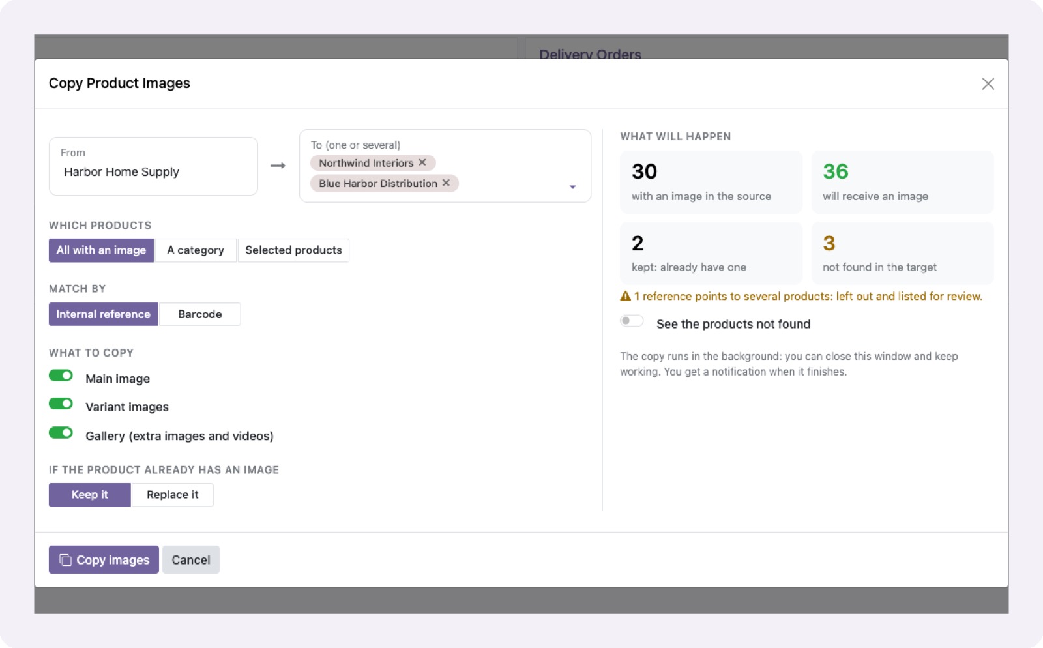The width and height of the screenshot is (1043, 648).
Task: Select All with an image option
Action: pyautogui.click(x=101, y=250)
